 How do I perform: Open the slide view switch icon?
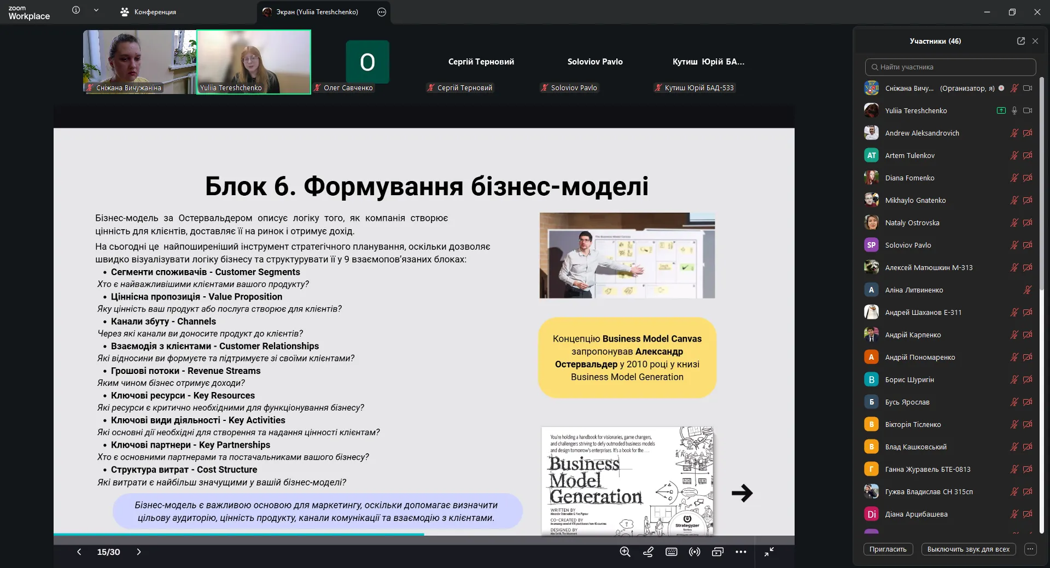point(717,552)
